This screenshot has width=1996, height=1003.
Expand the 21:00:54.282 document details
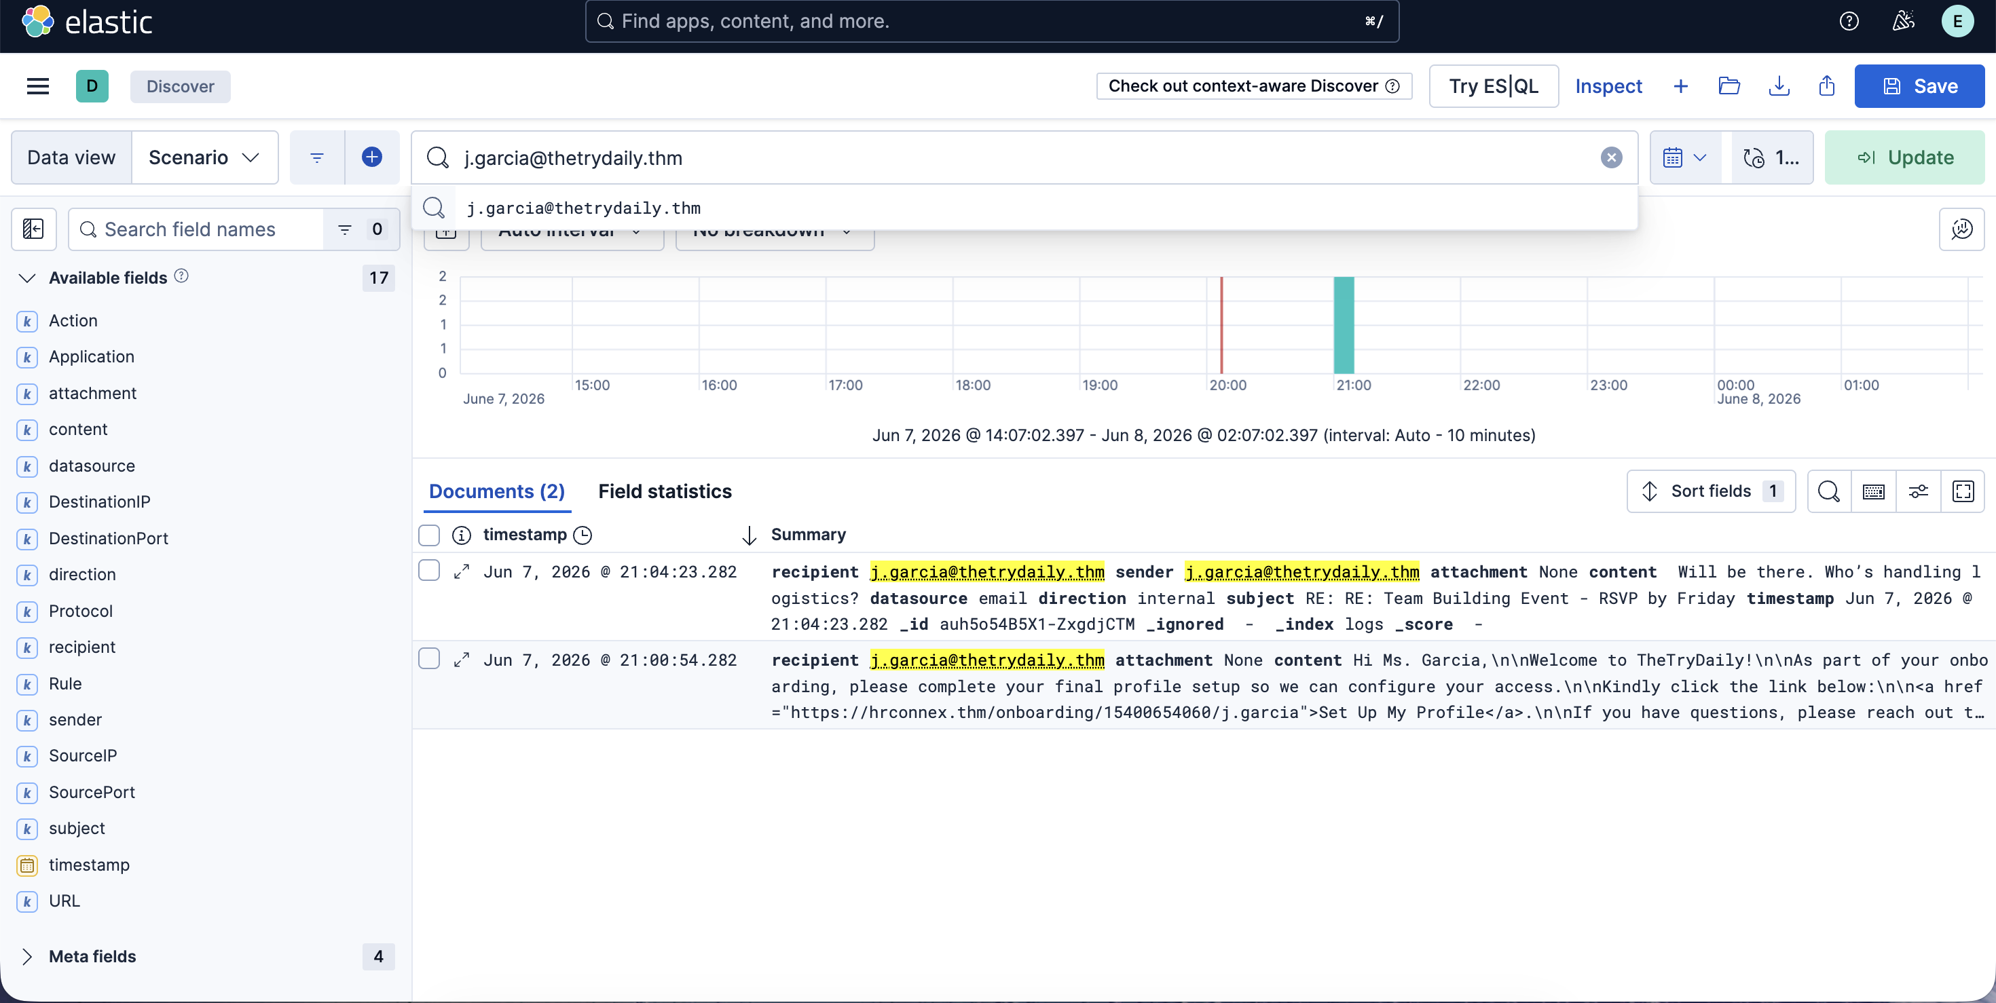462,660
